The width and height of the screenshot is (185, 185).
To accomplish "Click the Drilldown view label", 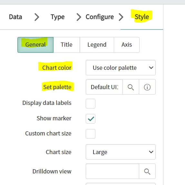I will 52,171.
